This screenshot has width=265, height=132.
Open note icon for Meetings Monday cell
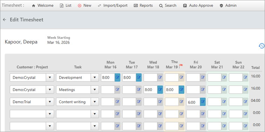(x=117, y=90)
